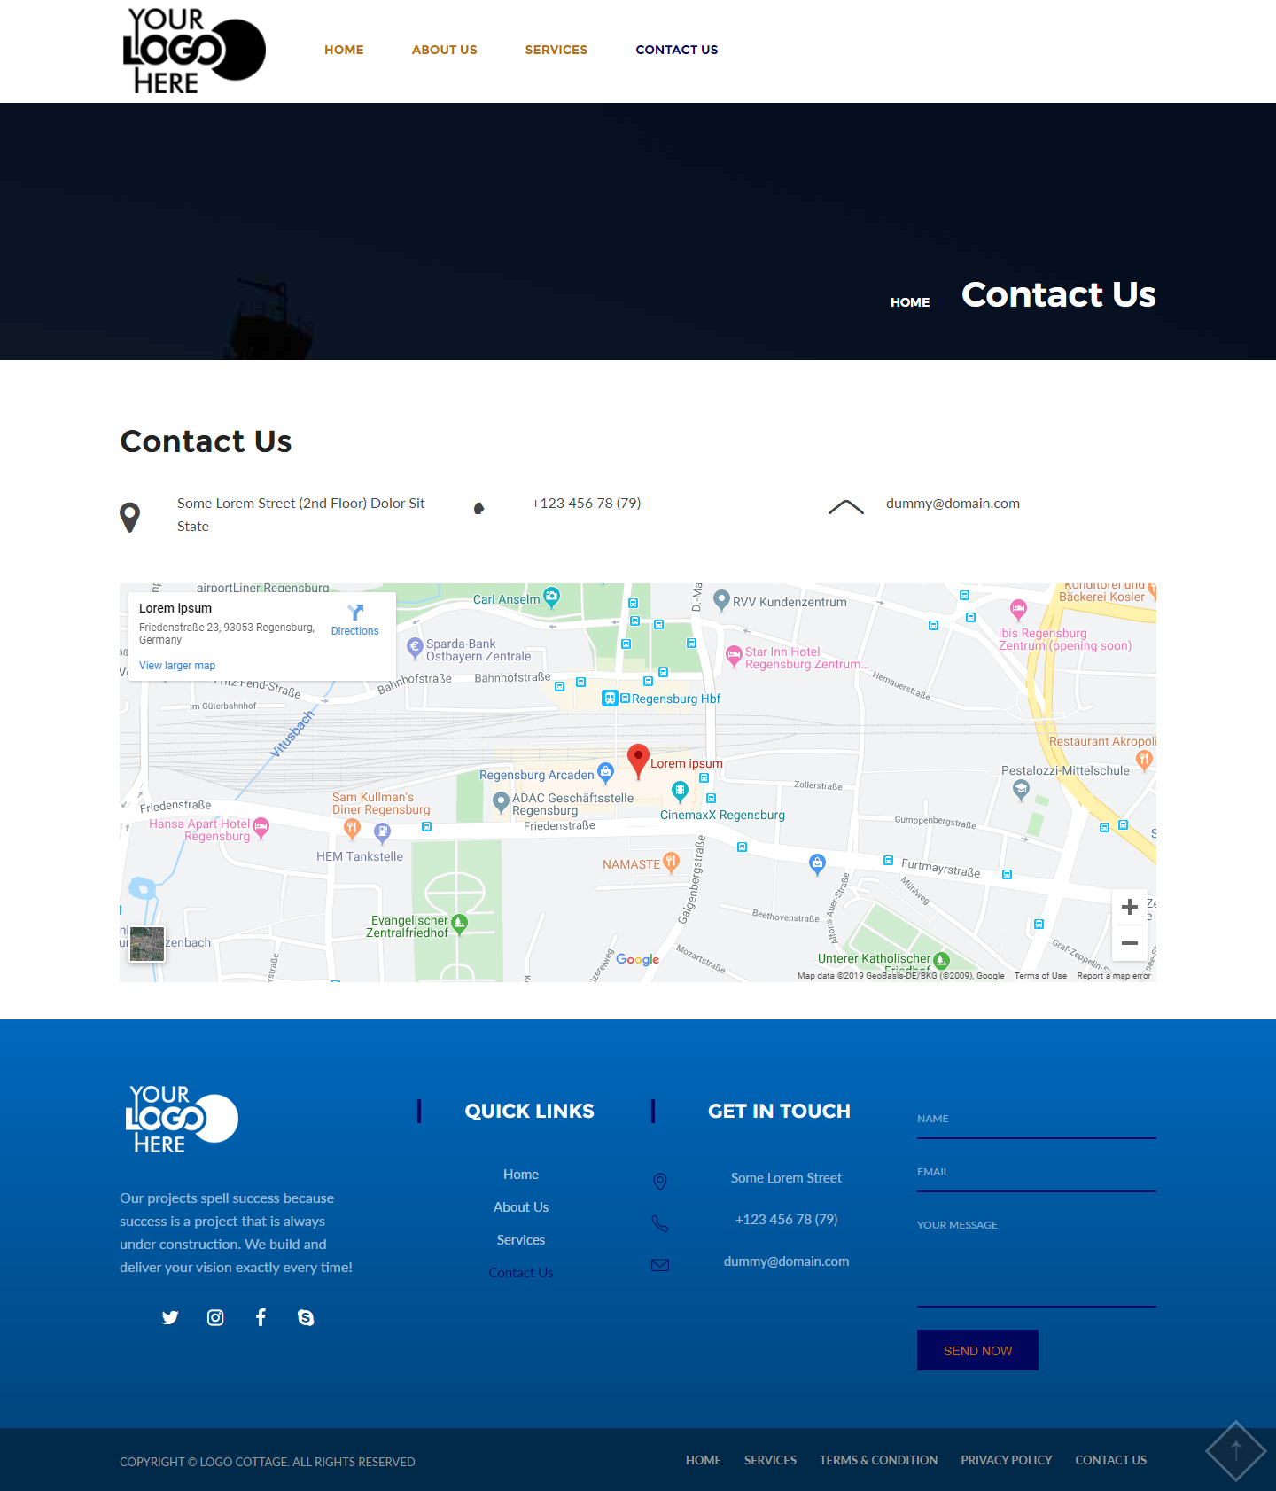Switch map to satellite view thumbnail
The image size is (1276, 1491).
[x=147, y=943]
